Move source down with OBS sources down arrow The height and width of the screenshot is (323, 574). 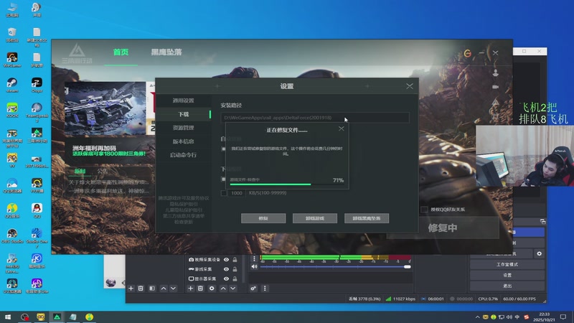(232, 289)
